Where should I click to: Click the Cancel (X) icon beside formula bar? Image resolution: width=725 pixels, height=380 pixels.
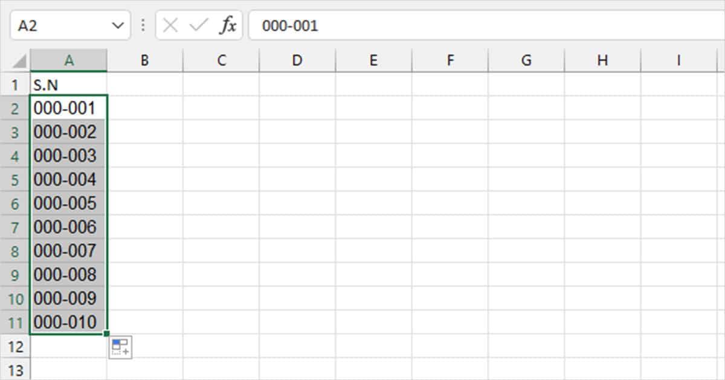[x=171, y=25]
